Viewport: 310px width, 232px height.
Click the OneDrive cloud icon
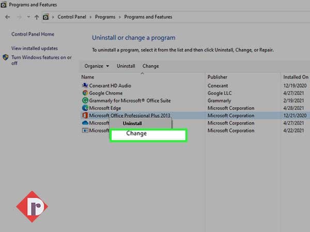coord(85,123)
